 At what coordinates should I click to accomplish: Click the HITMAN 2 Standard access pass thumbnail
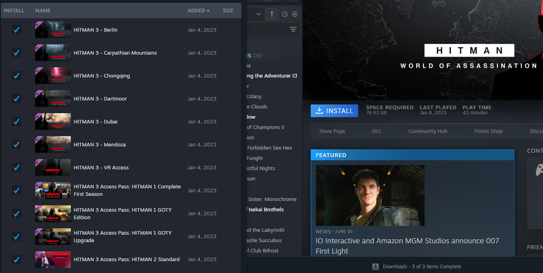coord(53,259)
